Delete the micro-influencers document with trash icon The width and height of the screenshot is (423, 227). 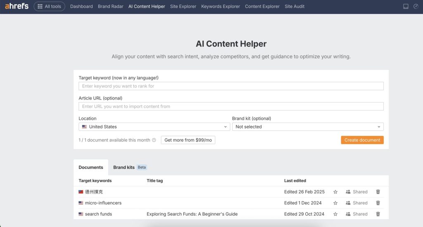click(x=378, y=203)
